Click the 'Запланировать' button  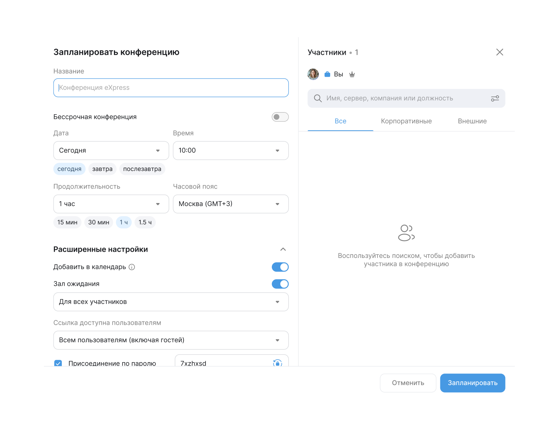(473, 383)
